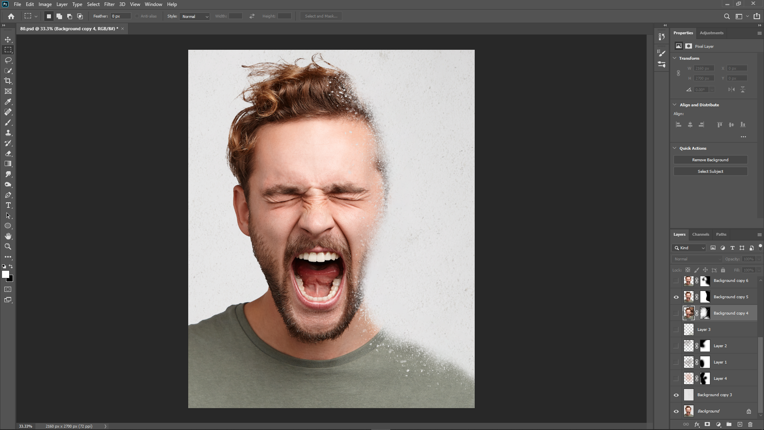Screen dimensions: 764x430
Task: Open the Filter menu
Action: pyautogui.click(x=109, y=4)
